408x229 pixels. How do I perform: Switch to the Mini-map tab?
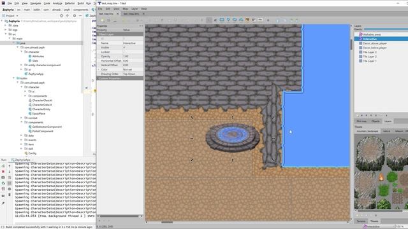pos(361,121)
